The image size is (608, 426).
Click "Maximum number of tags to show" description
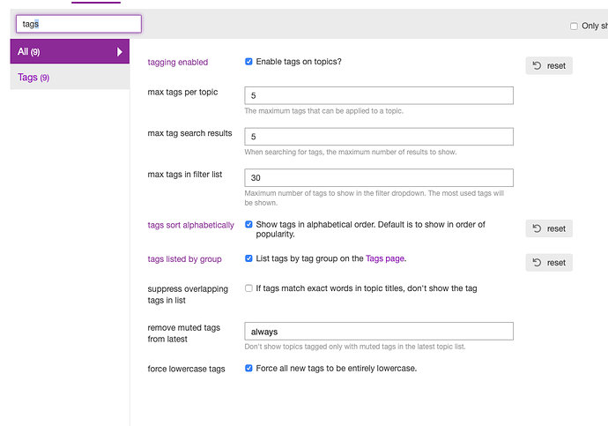[374, 198]
